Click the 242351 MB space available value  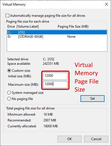(51, 64)
